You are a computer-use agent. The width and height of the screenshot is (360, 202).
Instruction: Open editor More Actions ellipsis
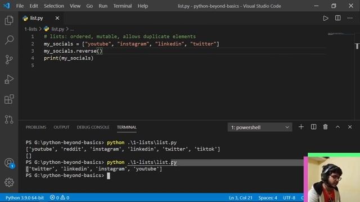pos(350,18)
